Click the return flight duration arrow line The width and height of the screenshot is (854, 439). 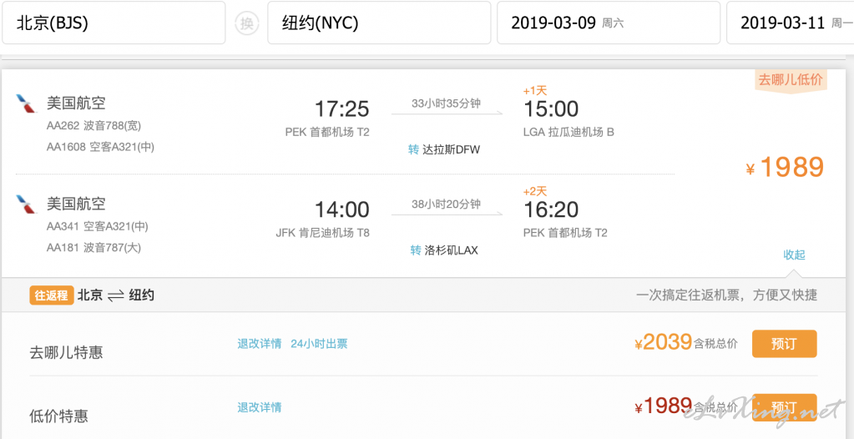(x=447, y=214)
